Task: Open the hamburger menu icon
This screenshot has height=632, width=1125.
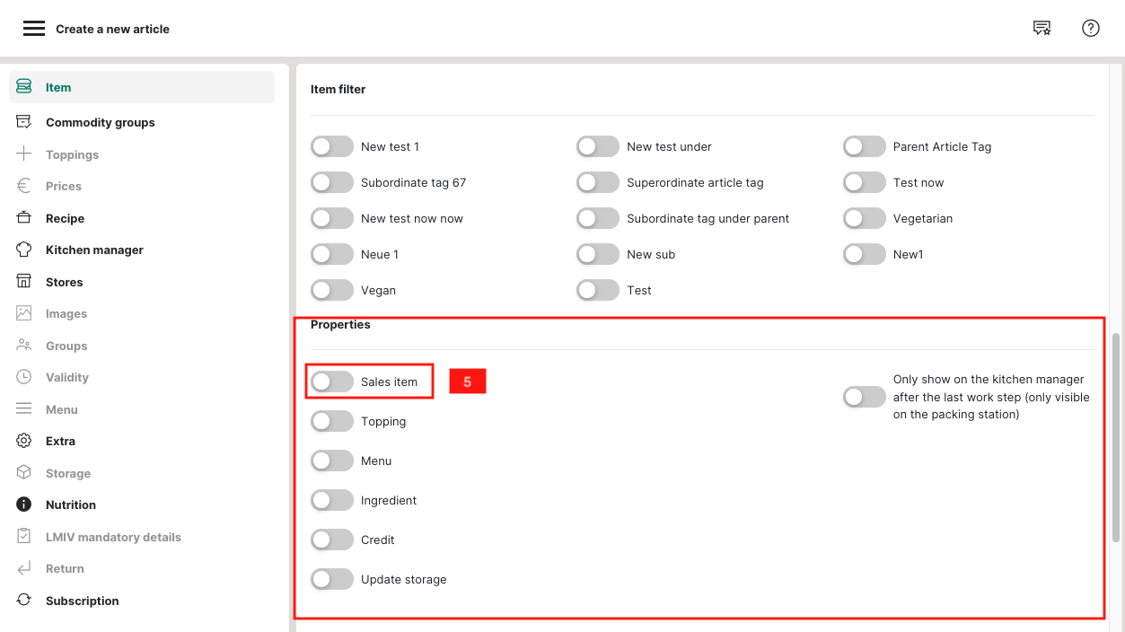Action: 34,29
